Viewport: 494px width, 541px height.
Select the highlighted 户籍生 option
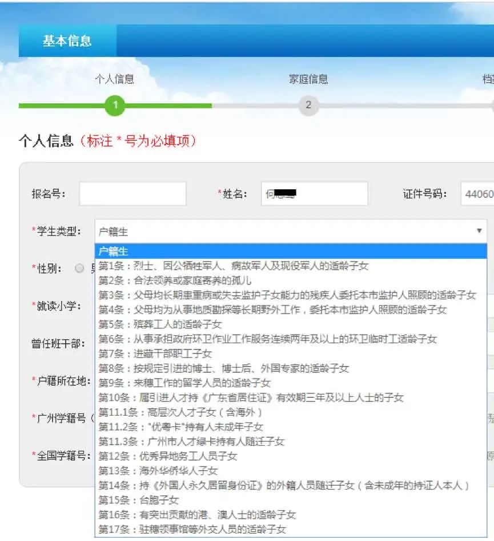291,251
